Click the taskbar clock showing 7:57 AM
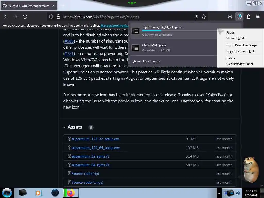 coord(251,193)
